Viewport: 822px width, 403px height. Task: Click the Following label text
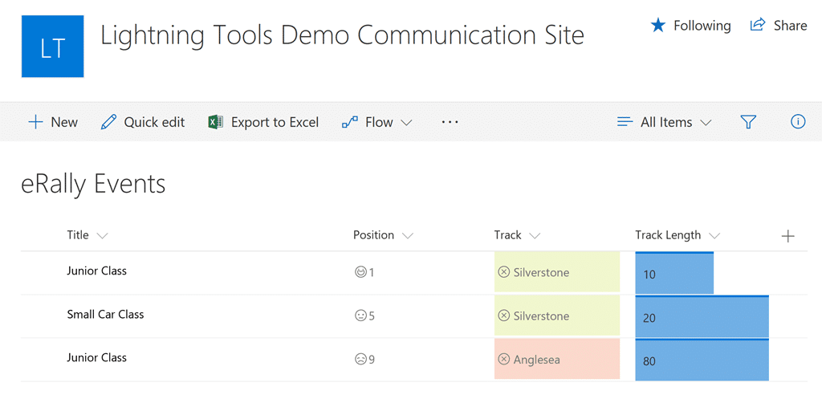click(702, 25)
